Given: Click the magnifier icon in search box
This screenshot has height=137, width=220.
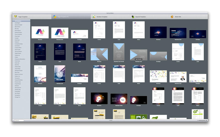Looking at the screenshot, I should coord(14,121).
